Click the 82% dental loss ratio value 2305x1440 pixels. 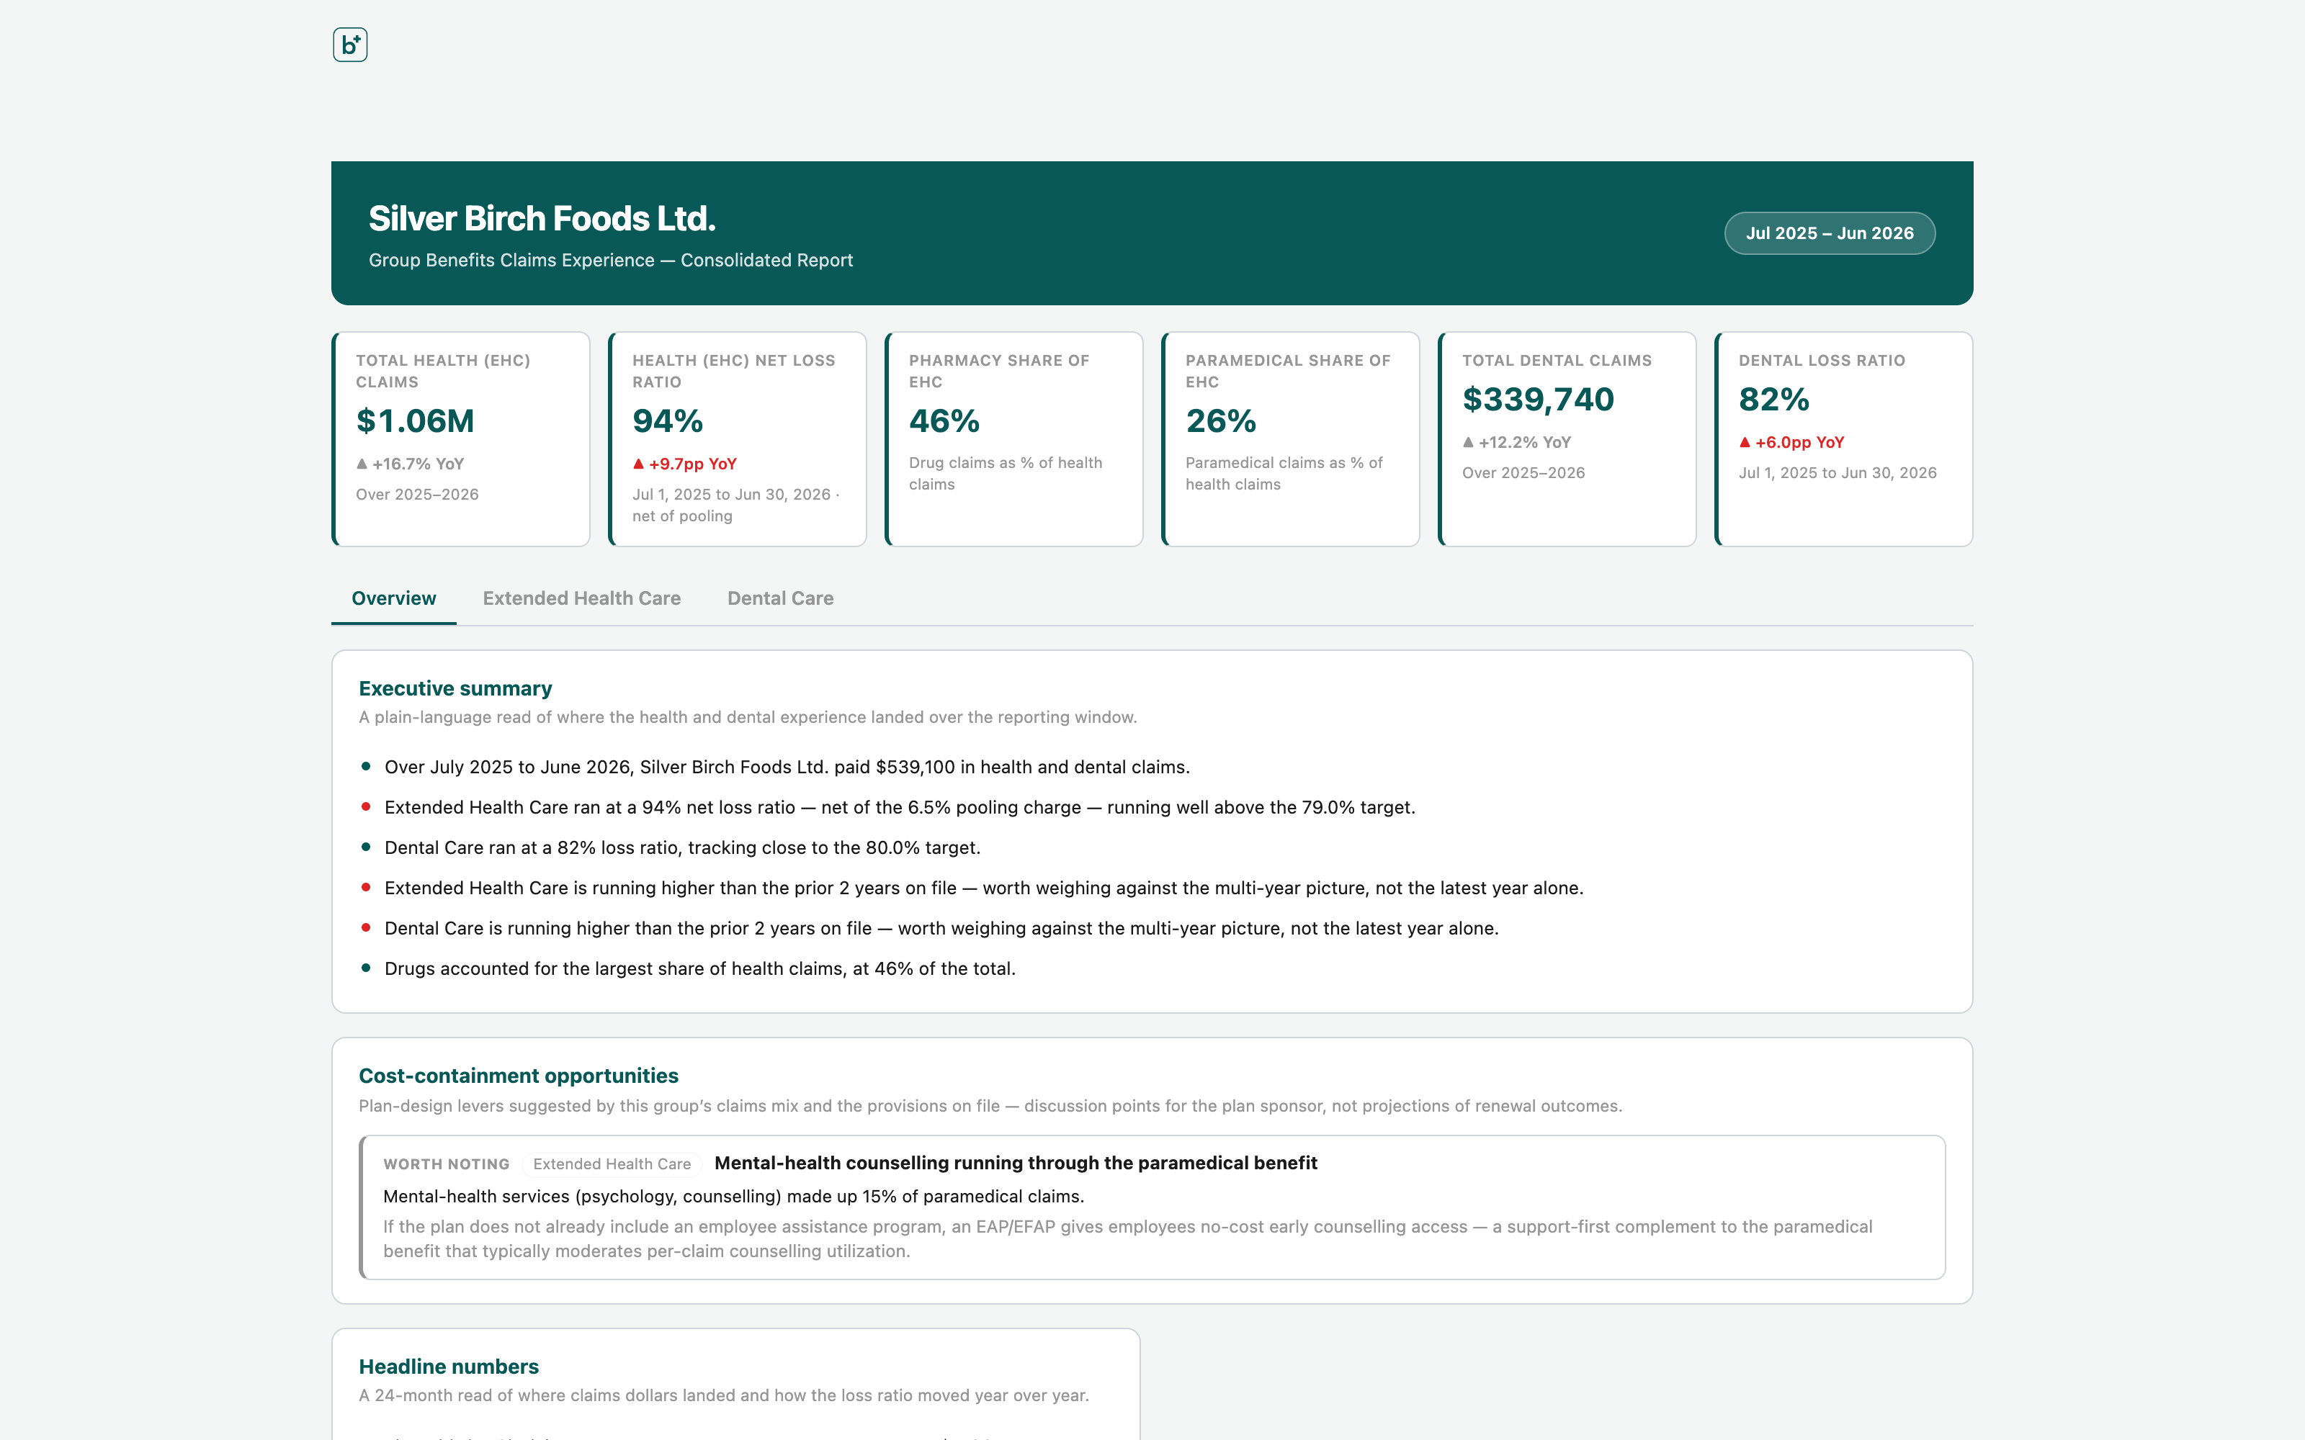tap(1773, 399)
